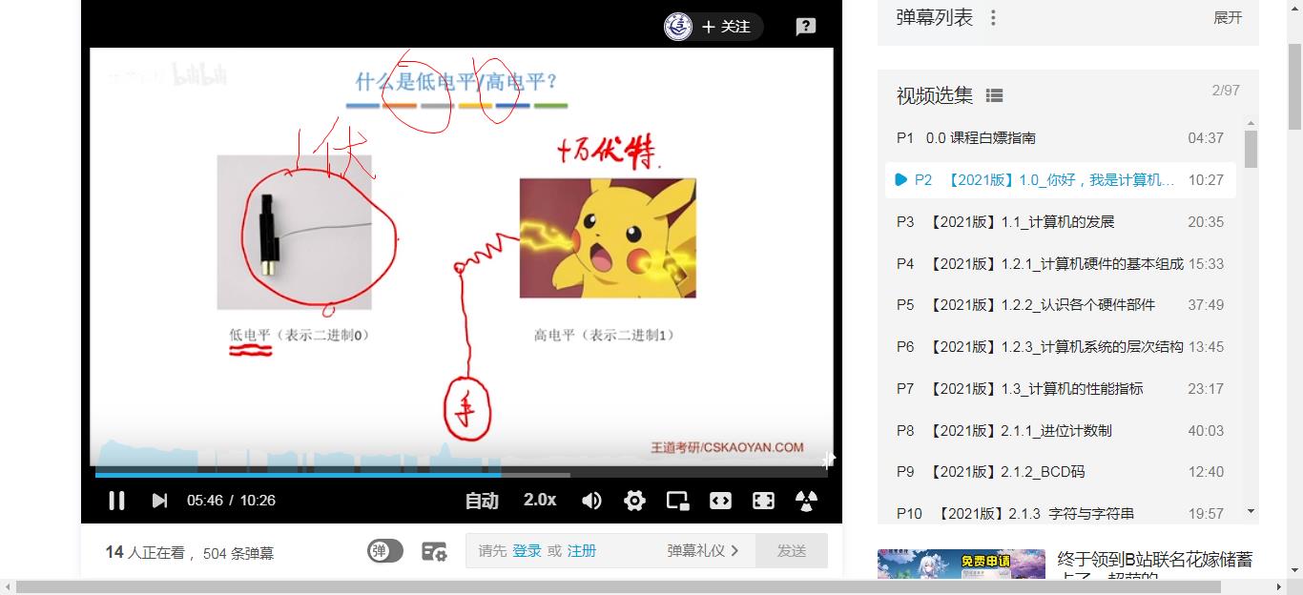Switch to wide-screen mode
This screenshot has width=1303, height=595.
click(720, 501)
